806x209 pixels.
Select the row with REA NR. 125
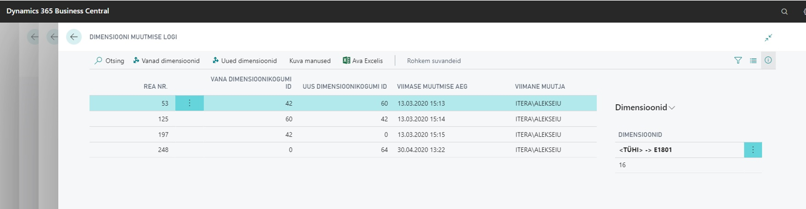(x=343, y=119)
